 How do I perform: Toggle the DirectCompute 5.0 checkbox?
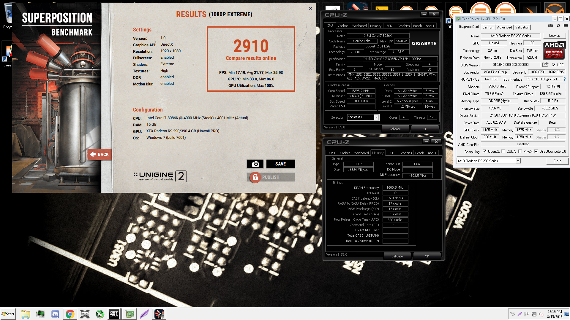coord(536,152)
